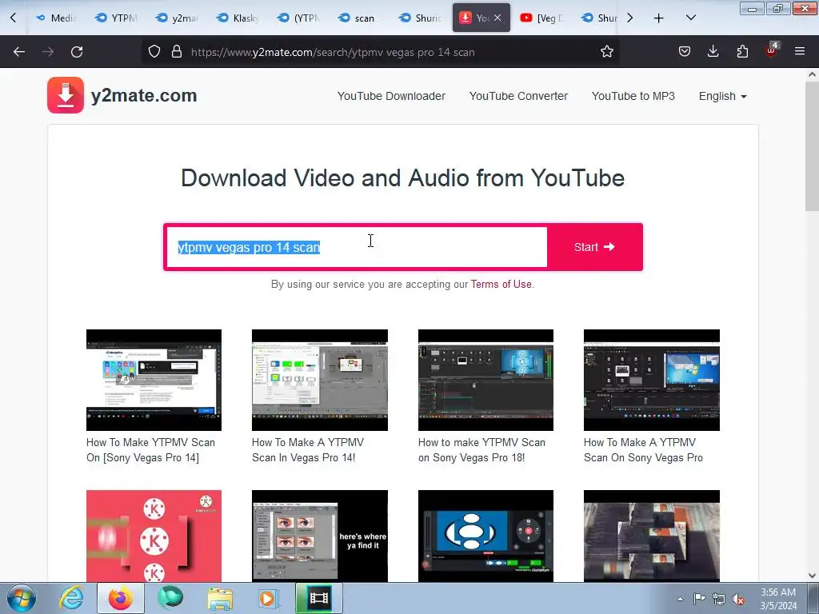The image size is (819, 614).
Task: Click the Action Center flag tray icon
Action: click(699, 599)
